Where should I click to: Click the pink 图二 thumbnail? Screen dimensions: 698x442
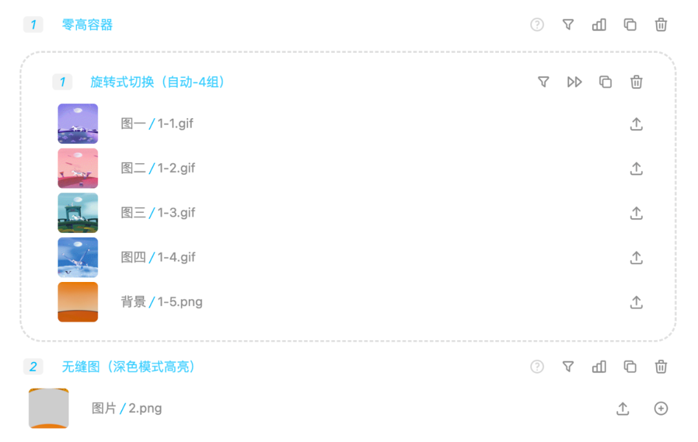[78, 168]
